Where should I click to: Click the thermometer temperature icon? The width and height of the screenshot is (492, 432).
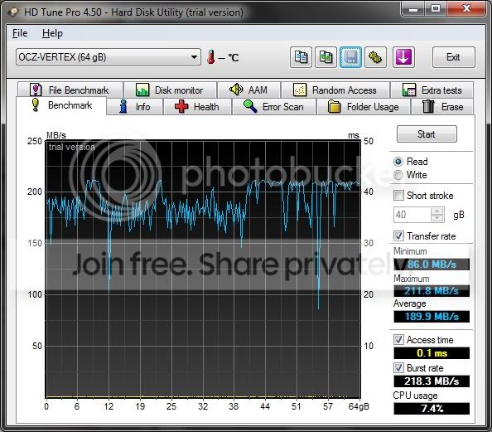[x=211, y=57]
